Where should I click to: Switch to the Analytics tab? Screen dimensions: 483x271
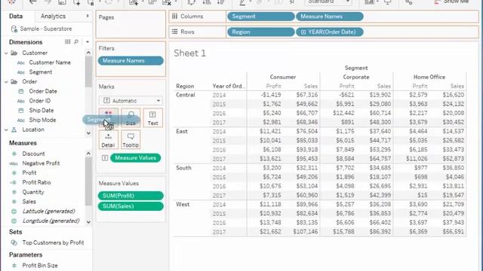53,16
